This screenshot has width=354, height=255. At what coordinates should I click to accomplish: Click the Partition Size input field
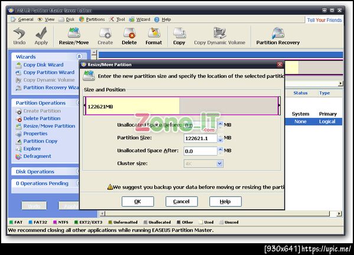pyautogui.click(x=200, y=138)
